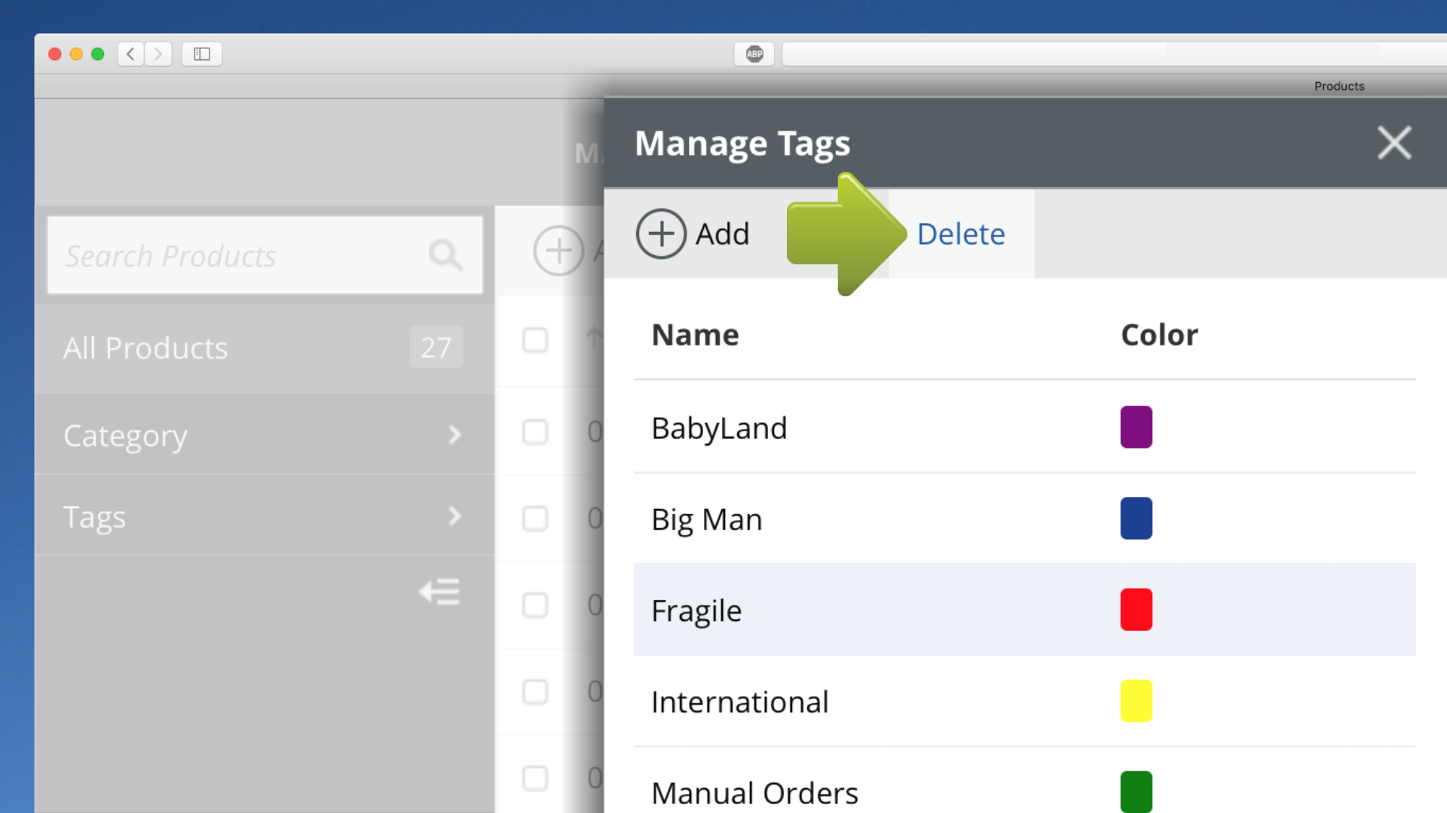Click the ABP extension icon
This screenshot has width=1447, height=813.
754,53
